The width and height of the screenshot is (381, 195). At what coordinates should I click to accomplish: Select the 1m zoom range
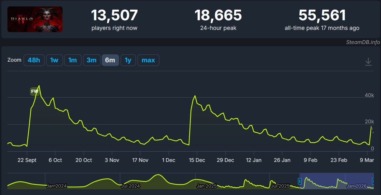[x=73, y=60]
